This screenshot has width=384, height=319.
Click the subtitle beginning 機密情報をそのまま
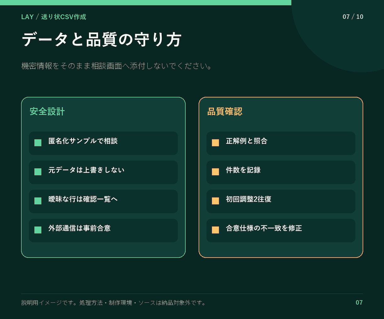tap(117, 66)
